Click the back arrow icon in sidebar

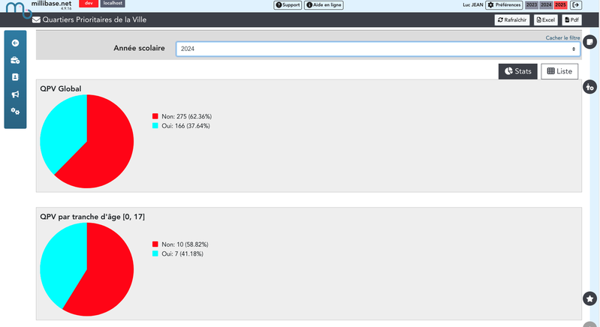[x=15, y=43]
